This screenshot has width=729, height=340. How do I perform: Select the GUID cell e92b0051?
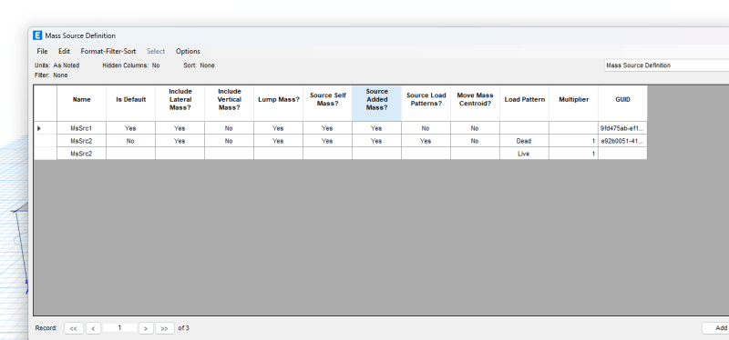tap(623, 141)
